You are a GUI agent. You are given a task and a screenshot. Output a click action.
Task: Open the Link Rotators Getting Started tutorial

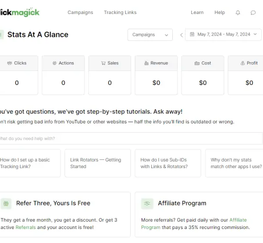pyautogui.click(x=98, y=163)
